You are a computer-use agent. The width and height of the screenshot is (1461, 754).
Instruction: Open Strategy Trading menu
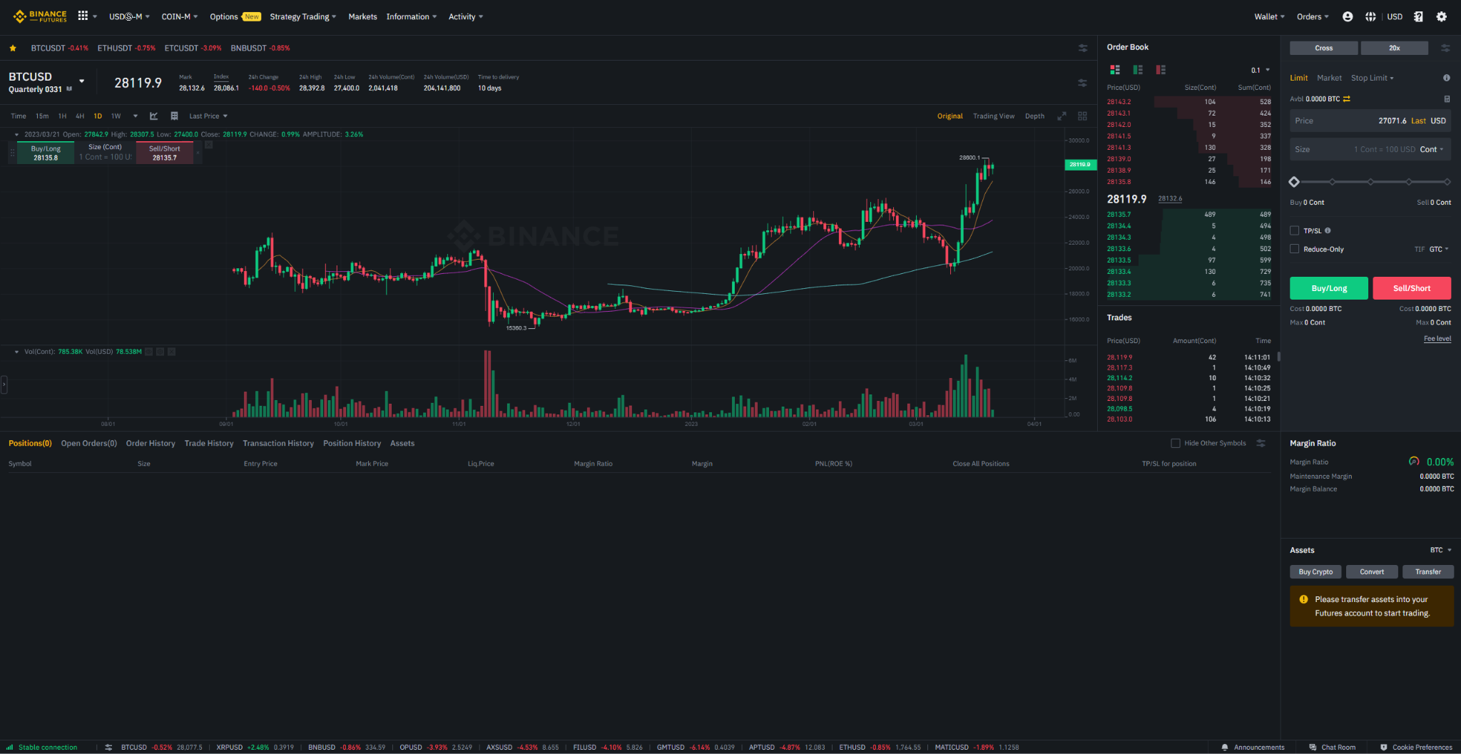pyautogui.click(x=302, y=16)
